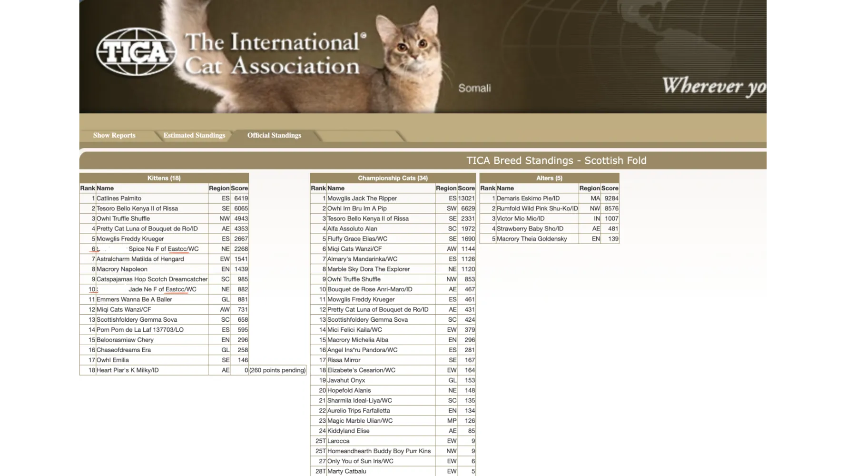The image size is (846, 476).
Task: Click score 6419 in Kittens table
Action: (x=241, y=198)
